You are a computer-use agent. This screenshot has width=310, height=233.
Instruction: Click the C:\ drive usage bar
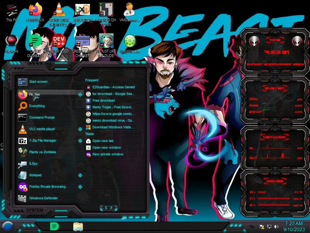coord(262,192)
